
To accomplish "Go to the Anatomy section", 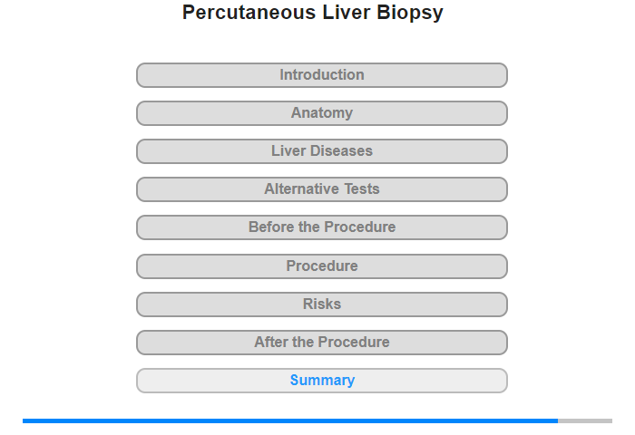I will point(321,113).
